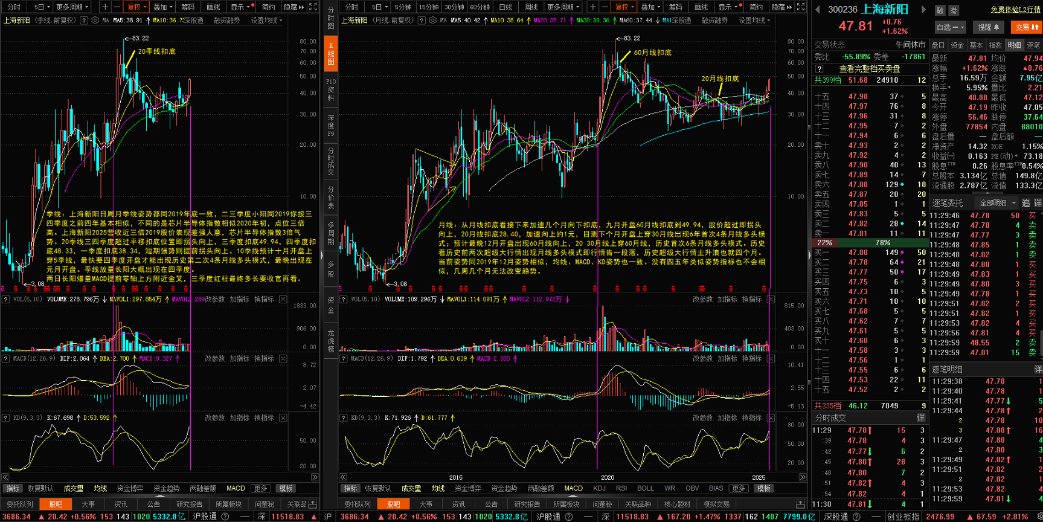Image resolution: width=1043 pixels, height=522 pixels.
Task: Close the left MACD indicator pane
Action: click(283, 358)
